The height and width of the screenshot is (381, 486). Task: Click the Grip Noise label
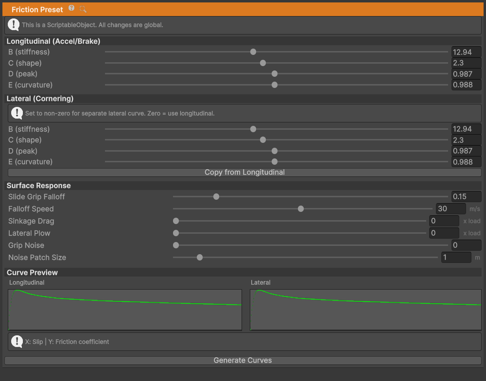click(26, 245)
